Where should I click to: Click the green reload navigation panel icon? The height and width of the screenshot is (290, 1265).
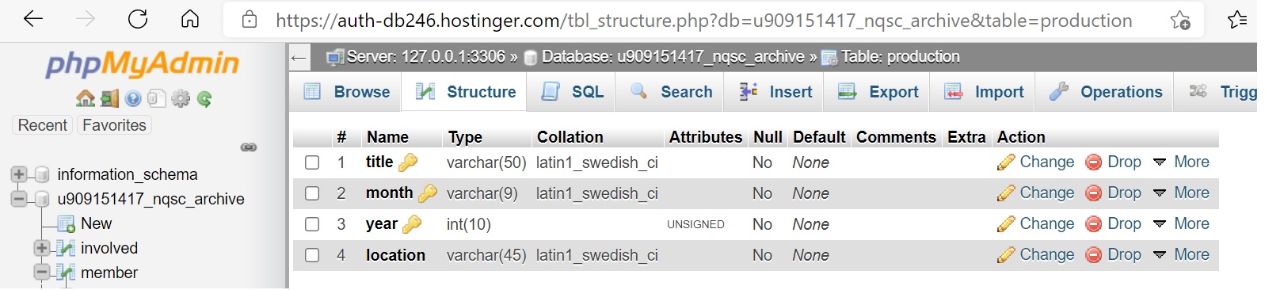pos(204,99)
